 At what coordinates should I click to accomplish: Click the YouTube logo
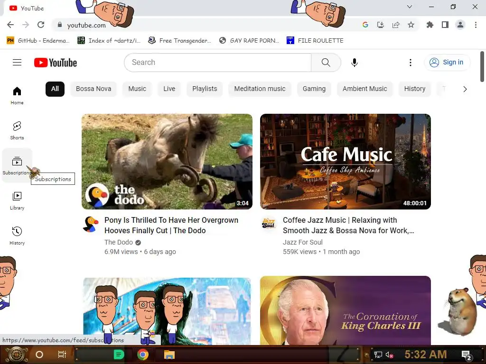(56, 63)
